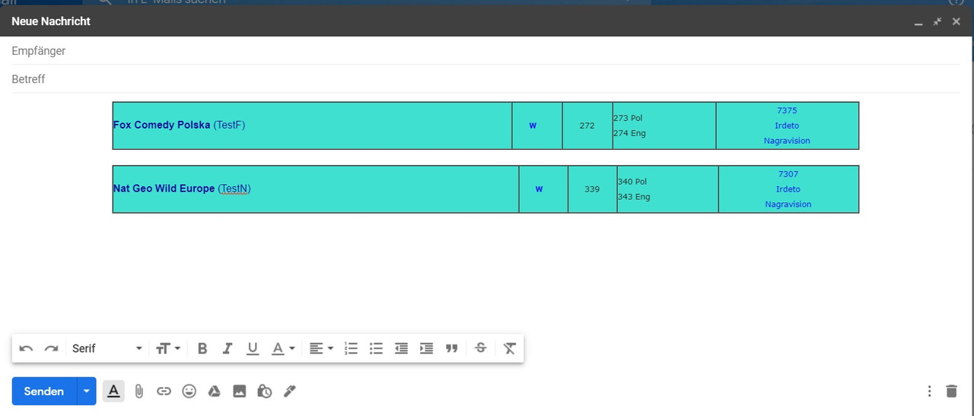Click Irdeto link in Fox Comedy row
Viewport: 974px width, 416px height.
[x=788, y=125]
